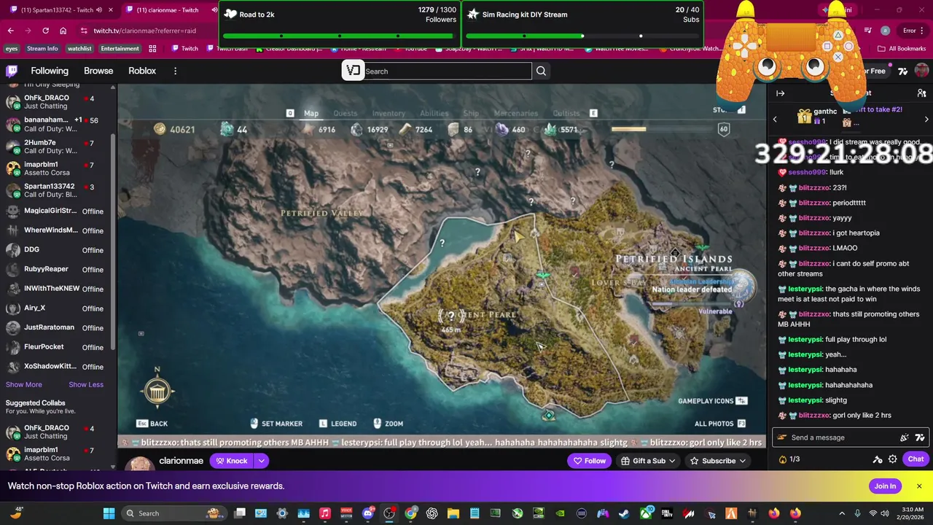Screen dimensions: 933x525
Task: Open Windows Start menu
Action: pos(109,513)
